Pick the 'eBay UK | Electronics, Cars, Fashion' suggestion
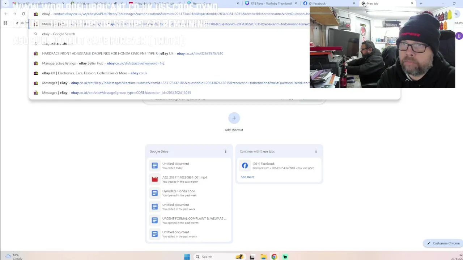 214,73
